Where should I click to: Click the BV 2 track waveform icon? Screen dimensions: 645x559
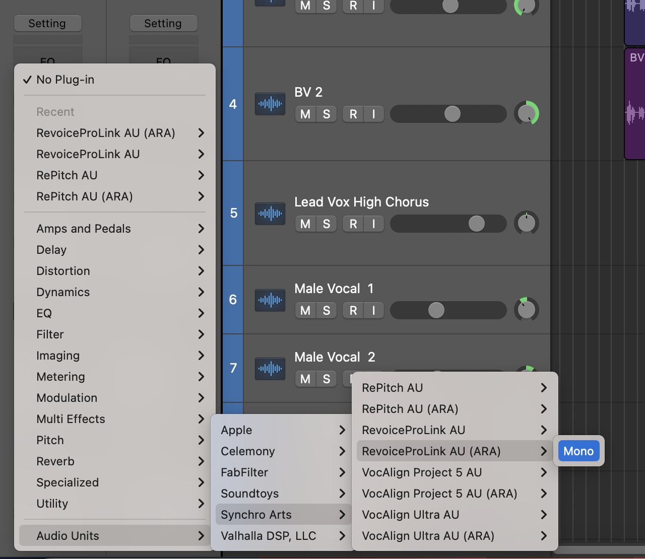tap(270, 104)
